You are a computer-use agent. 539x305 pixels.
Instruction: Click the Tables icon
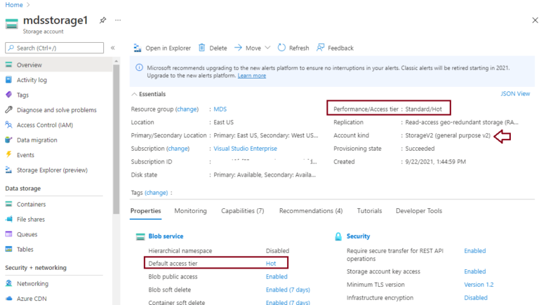point(8,249)
